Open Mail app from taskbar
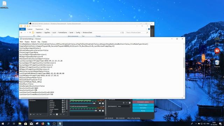224x126 pixels. 31,124
